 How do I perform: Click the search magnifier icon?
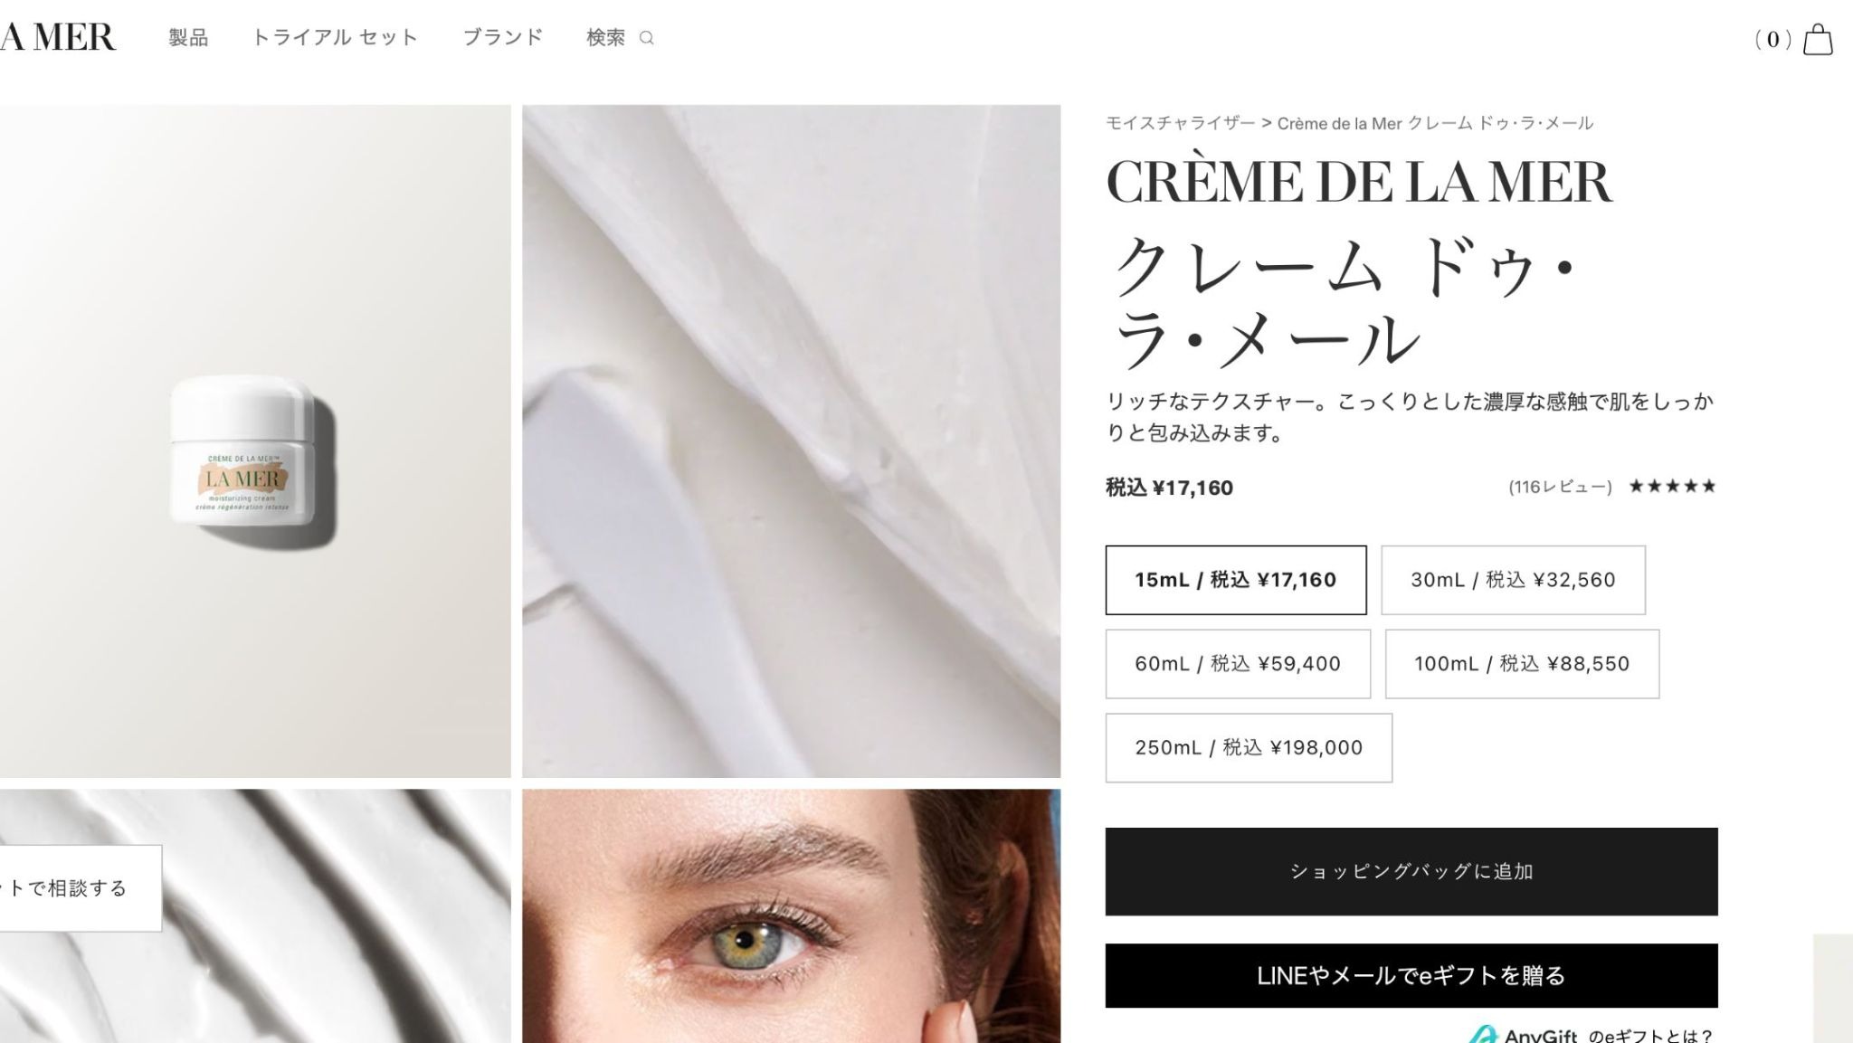click(646, 38)
